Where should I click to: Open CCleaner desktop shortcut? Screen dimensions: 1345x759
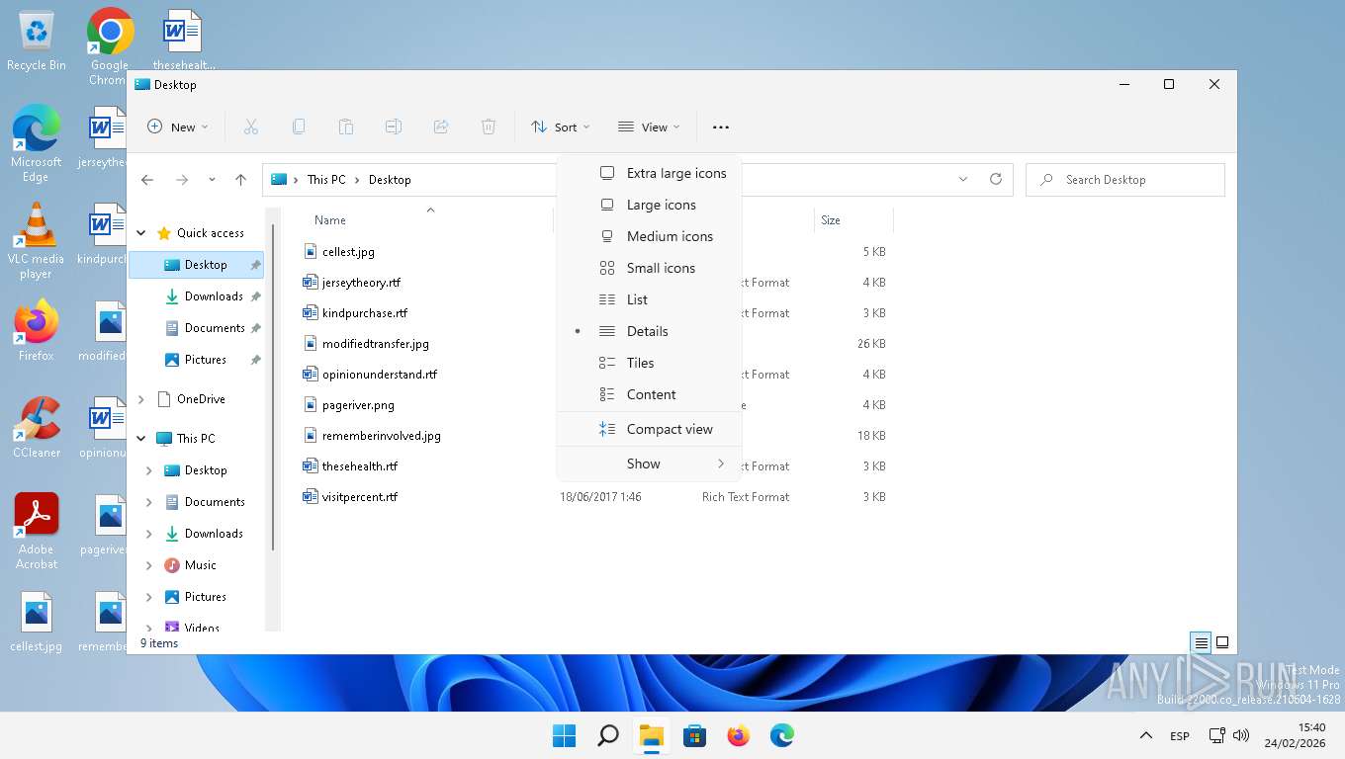pyautogui.click(x=37, y=428)
